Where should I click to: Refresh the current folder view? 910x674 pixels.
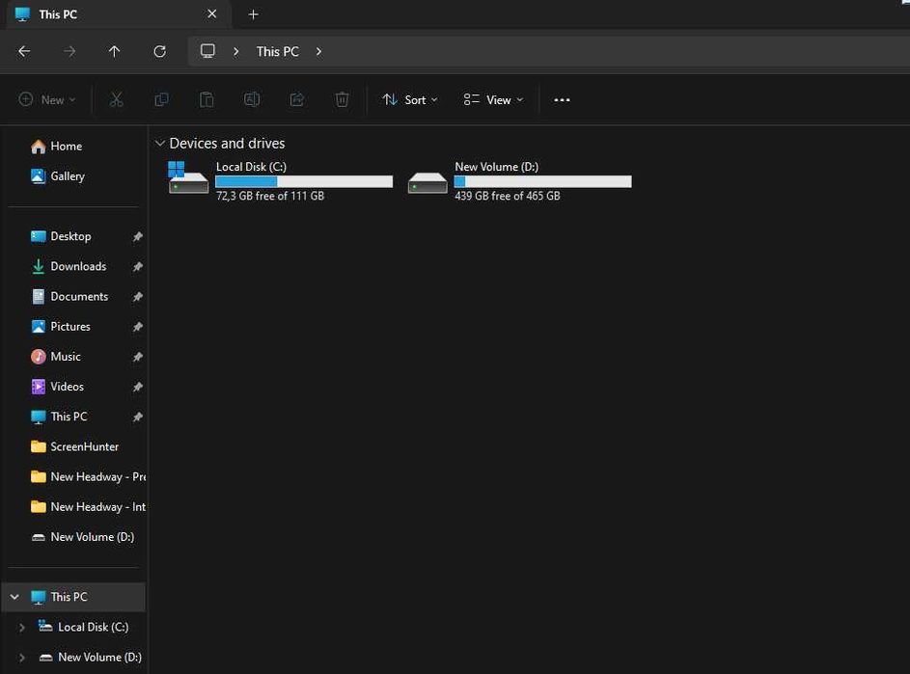pos(159,51)
